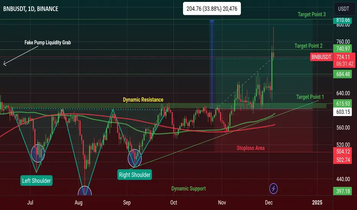357x210 pixels.
Task: Click the Target Point 3 label
Action: pyautogui.click(x=312, y=14)
